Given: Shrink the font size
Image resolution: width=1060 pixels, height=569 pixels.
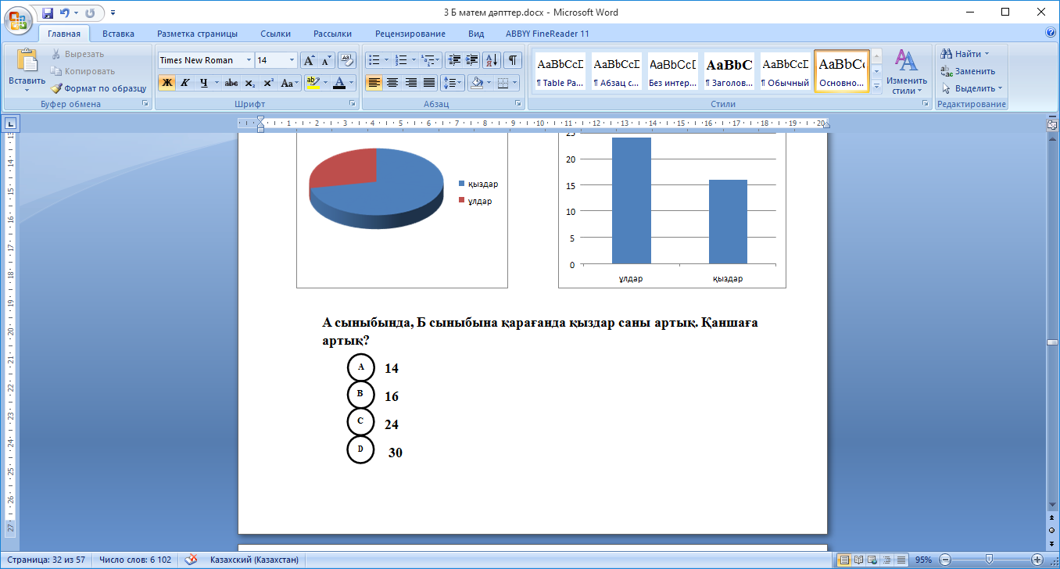Looking at the screenshot, I should click(326, 60).
